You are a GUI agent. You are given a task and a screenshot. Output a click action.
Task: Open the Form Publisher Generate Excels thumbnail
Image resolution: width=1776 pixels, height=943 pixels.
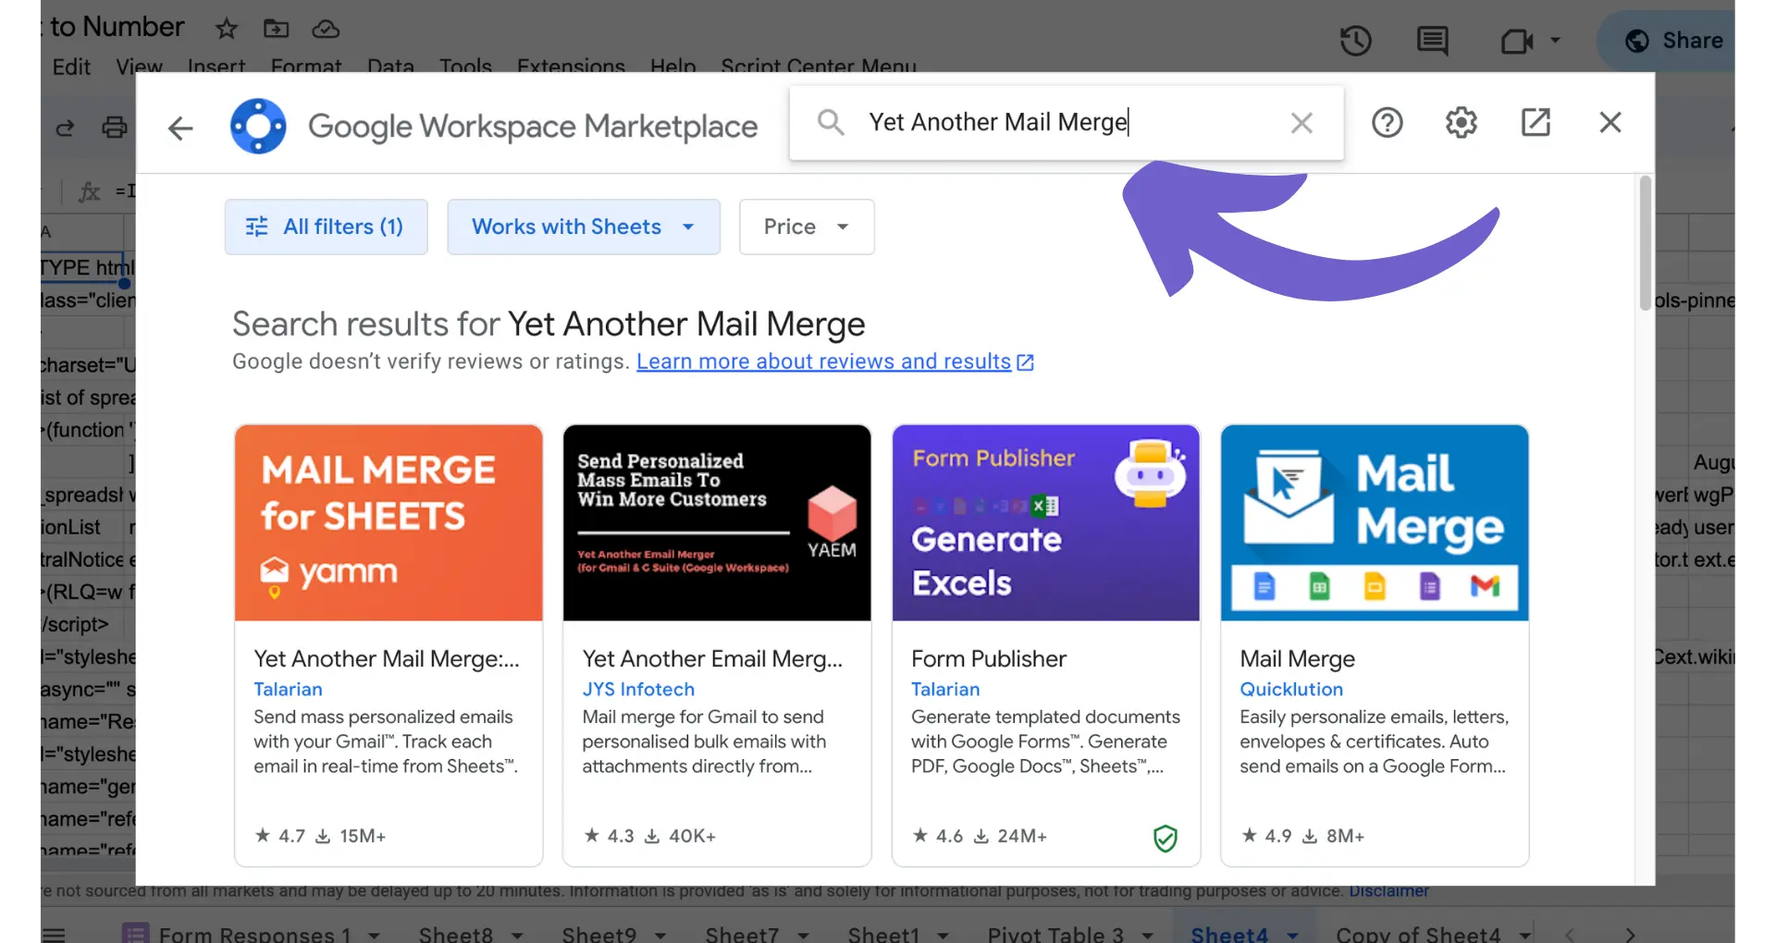1045,522
